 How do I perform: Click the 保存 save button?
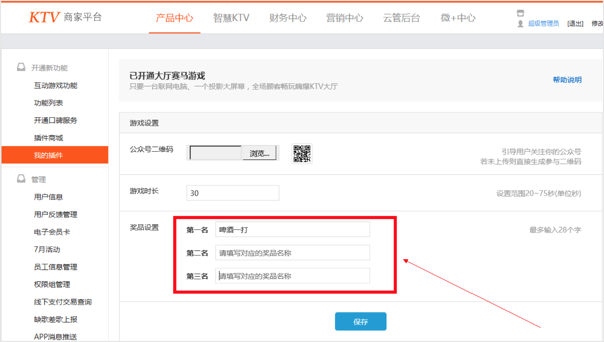pos(360,322)
